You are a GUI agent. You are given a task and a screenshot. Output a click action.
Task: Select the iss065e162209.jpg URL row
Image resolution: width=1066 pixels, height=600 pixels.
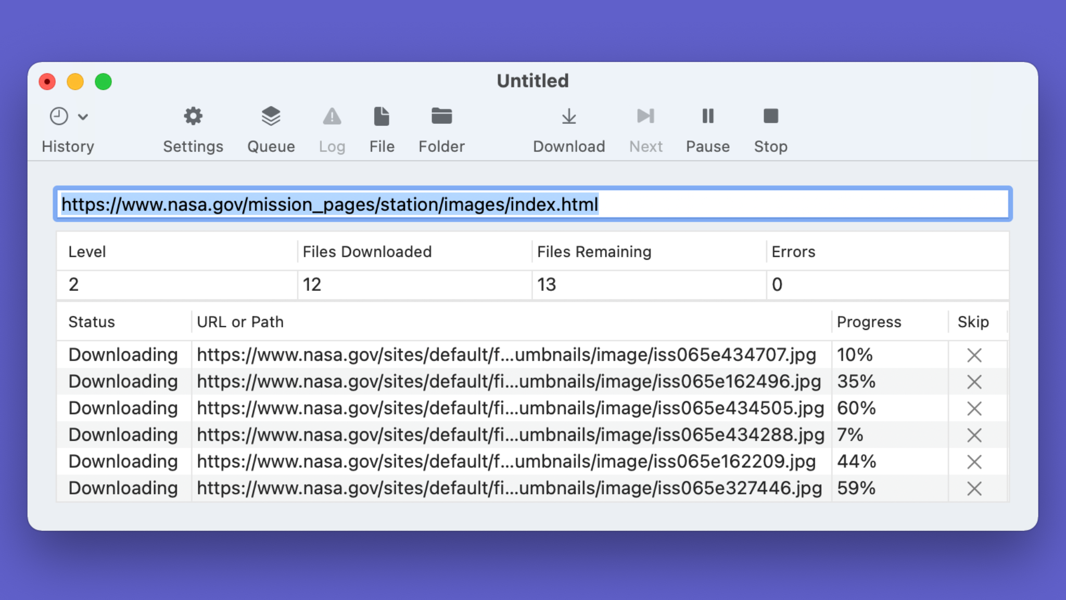tap(506, 461)
